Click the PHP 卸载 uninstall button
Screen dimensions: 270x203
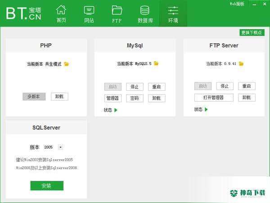click(x=59, y=97)
